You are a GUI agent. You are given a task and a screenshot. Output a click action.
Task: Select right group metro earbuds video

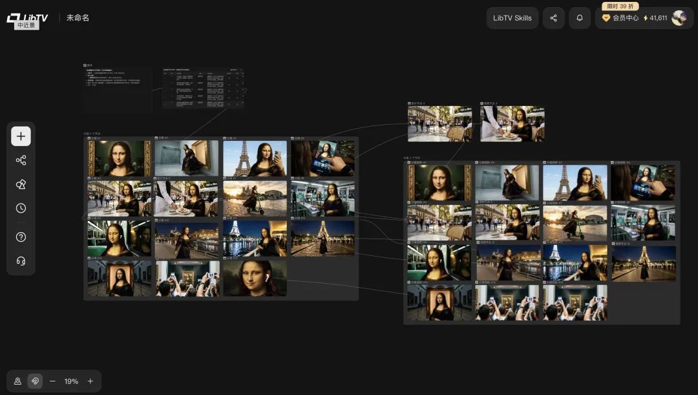point(440,263)
